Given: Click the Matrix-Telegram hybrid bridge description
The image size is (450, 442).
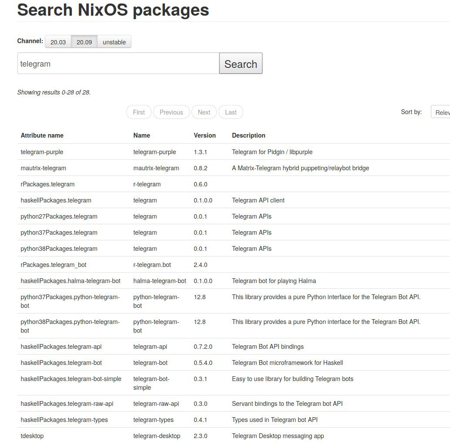Looking at the screenshot, I should tap(300, 168).
